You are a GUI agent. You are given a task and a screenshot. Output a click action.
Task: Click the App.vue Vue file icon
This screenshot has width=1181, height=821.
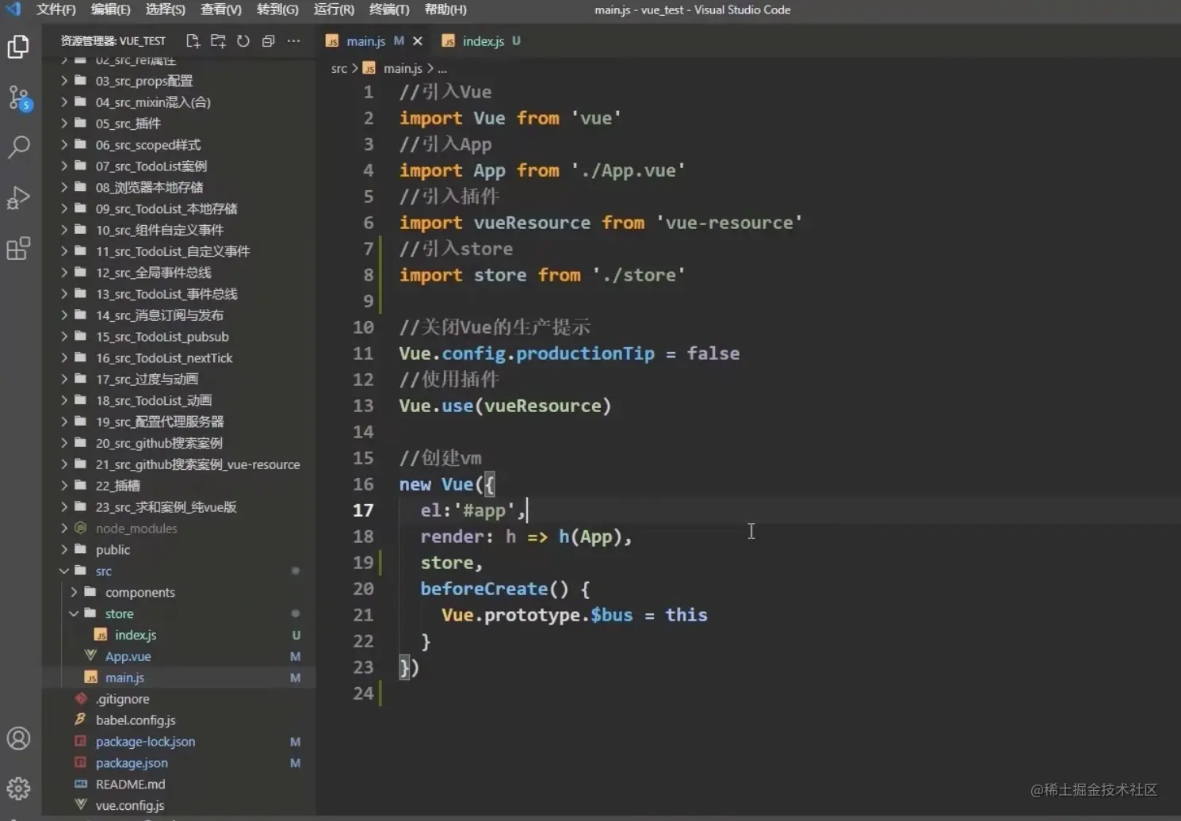coord(90,656)
